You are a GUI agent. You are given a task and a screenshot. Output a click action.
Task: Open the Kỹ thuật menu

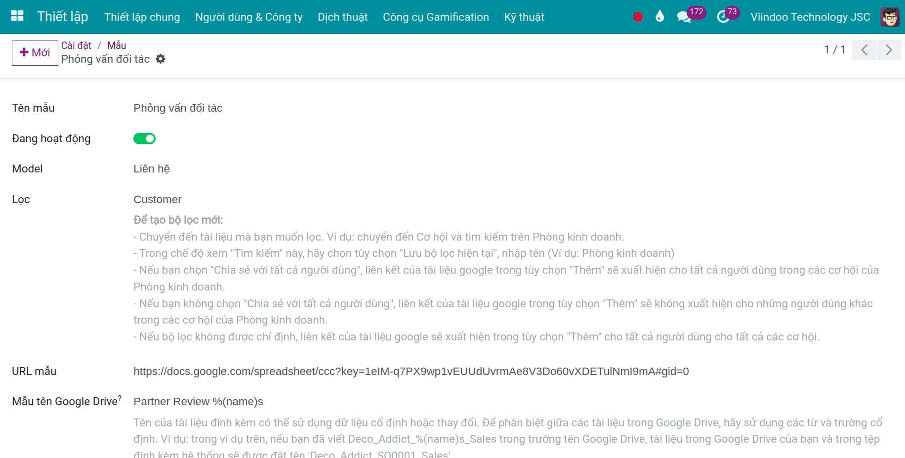[x=524, y=17]
